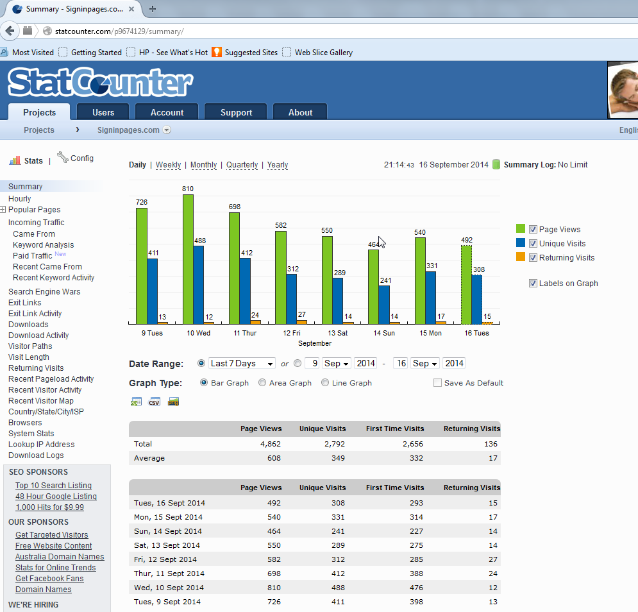Click Top 10 Search Listing sponsor link
The height and width of the screenshot is (612, 638).
pos(53,486)
